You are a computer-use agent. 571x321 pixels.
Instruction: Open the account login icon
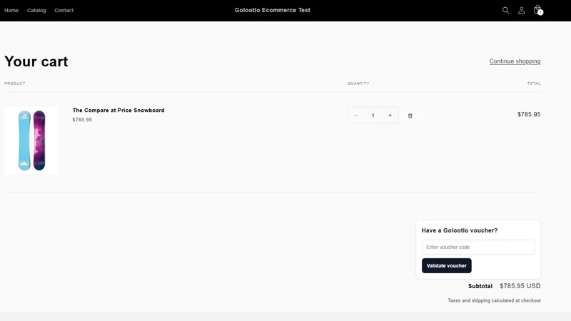point(522,10)
